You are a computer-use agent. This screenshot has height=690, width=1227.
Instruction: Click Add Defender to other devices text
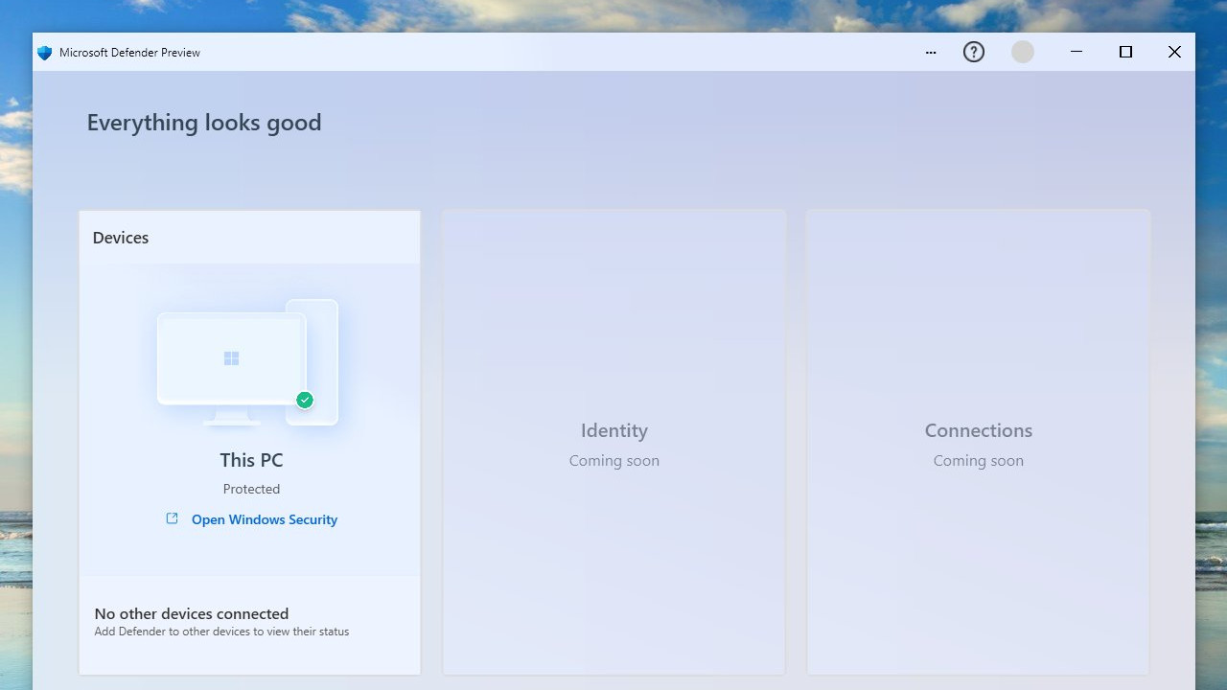220,631
